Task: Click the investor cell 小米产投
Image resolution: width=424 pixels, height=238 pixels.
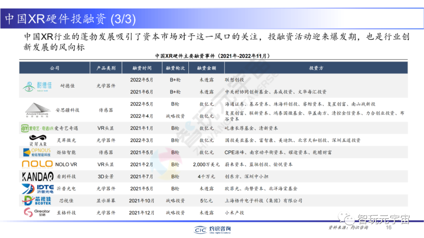Action: tap(234, 213)
